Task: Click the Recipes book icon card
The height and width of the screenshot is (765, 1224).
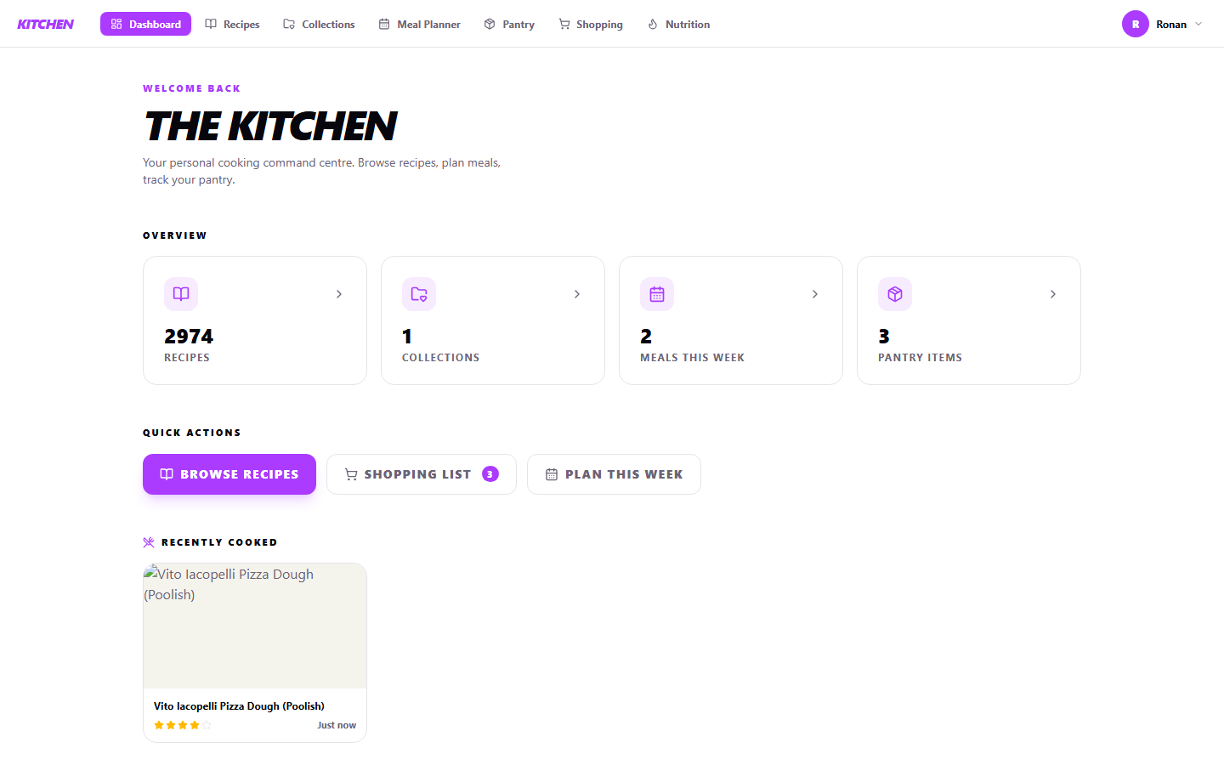Action: tap(181, 294)
